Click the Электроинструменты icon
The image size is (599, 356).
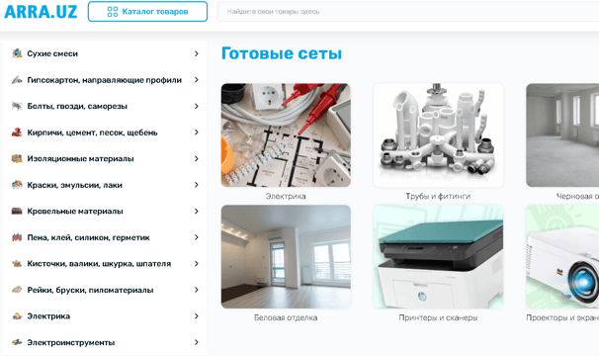[17, 342]
